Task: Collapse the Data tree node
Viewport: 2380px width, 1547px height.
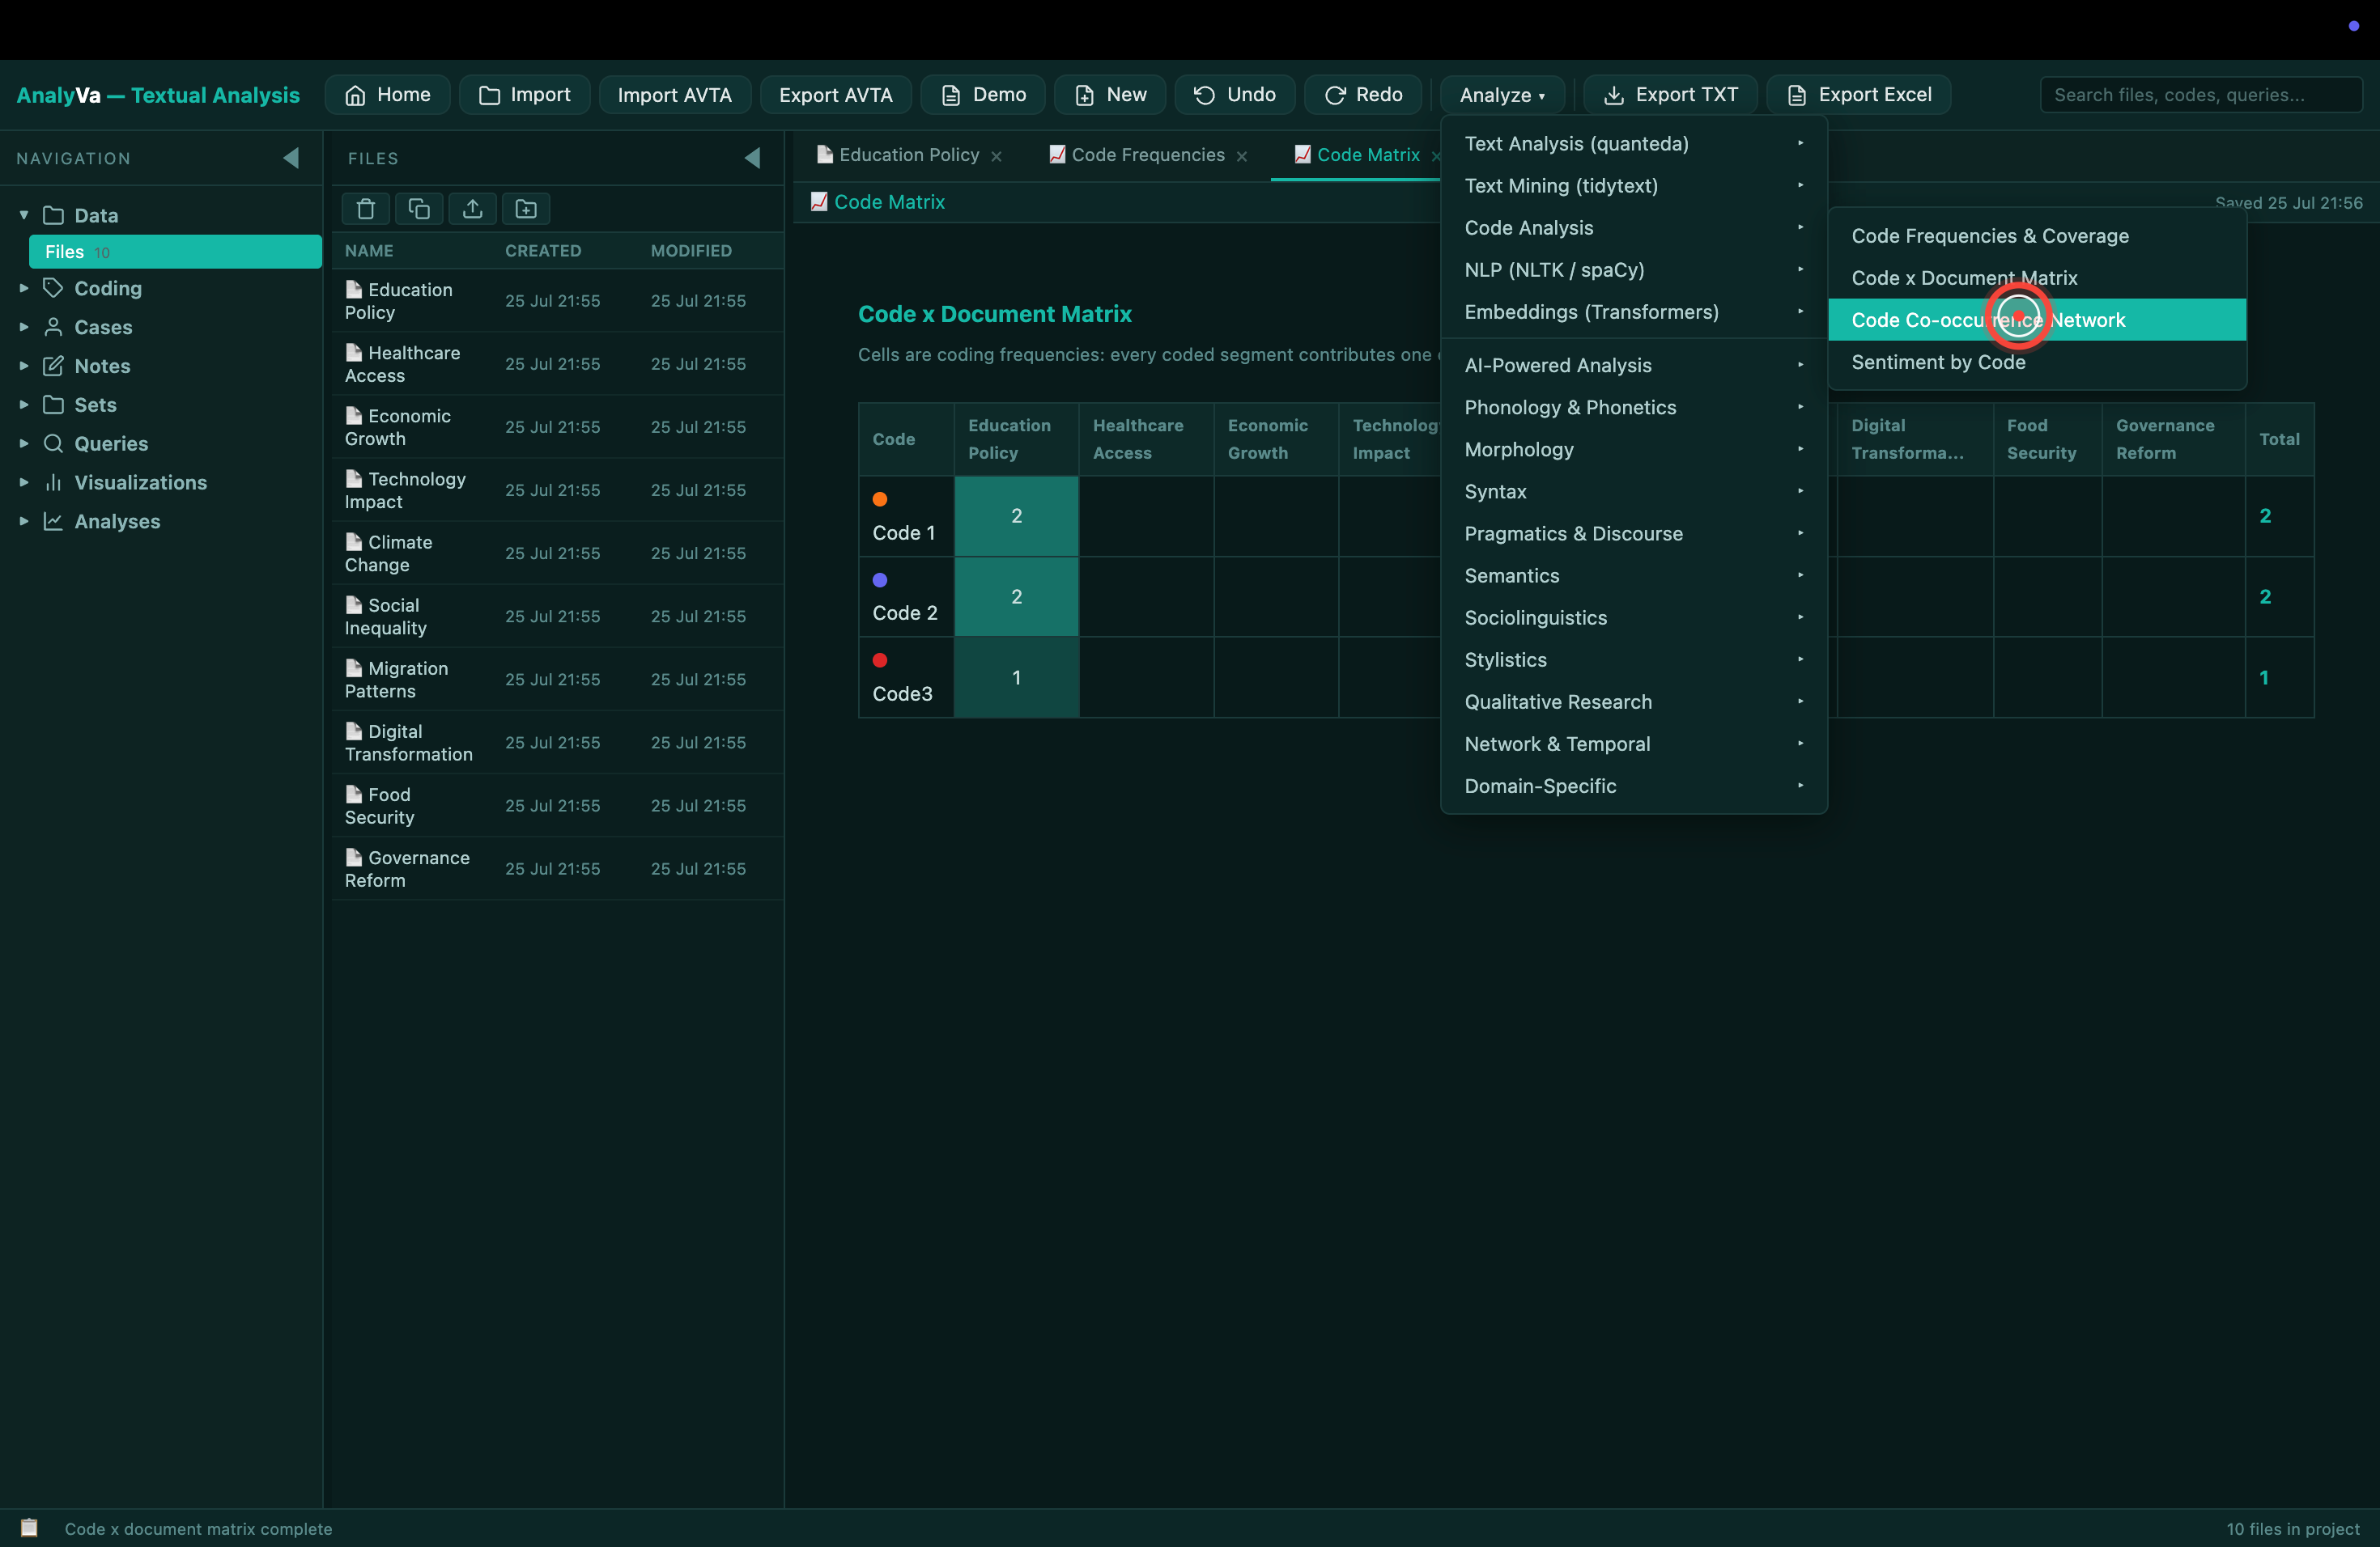Action: pos(24,215)
